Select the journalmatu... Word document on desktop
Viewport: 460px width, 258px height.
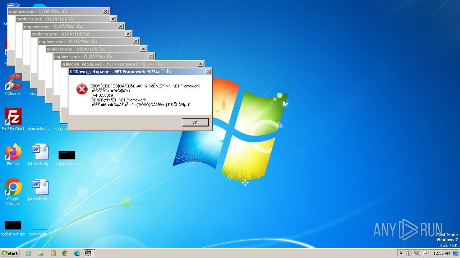click(x=40, y=190)
